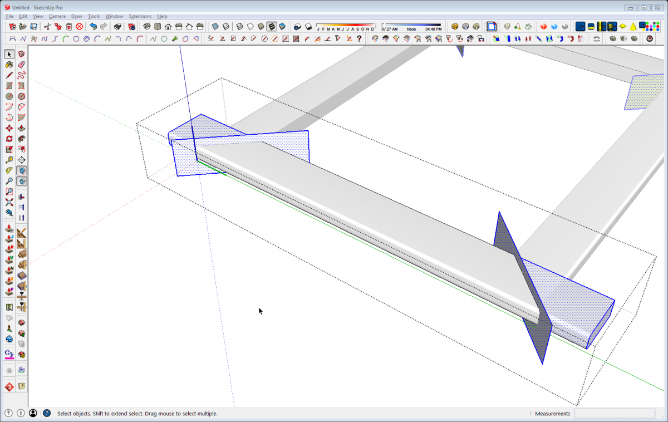This screenshot has height=422, width=668.
Task: Choose the Rectangle drawing tool
Action: click(x=9, y=85)
